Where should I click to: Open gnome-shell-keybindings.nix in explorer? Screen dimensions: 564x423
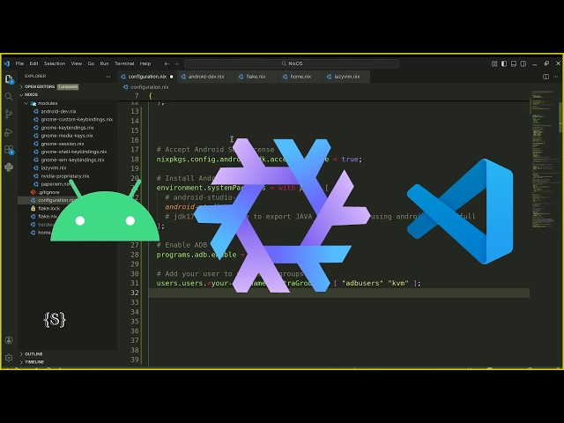74,152
